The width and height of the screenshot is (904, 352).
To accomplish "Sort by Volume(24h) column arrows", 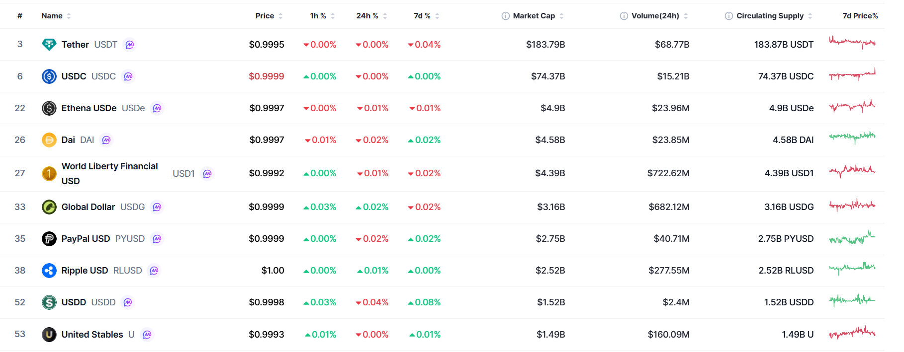I will click(686, 16).
